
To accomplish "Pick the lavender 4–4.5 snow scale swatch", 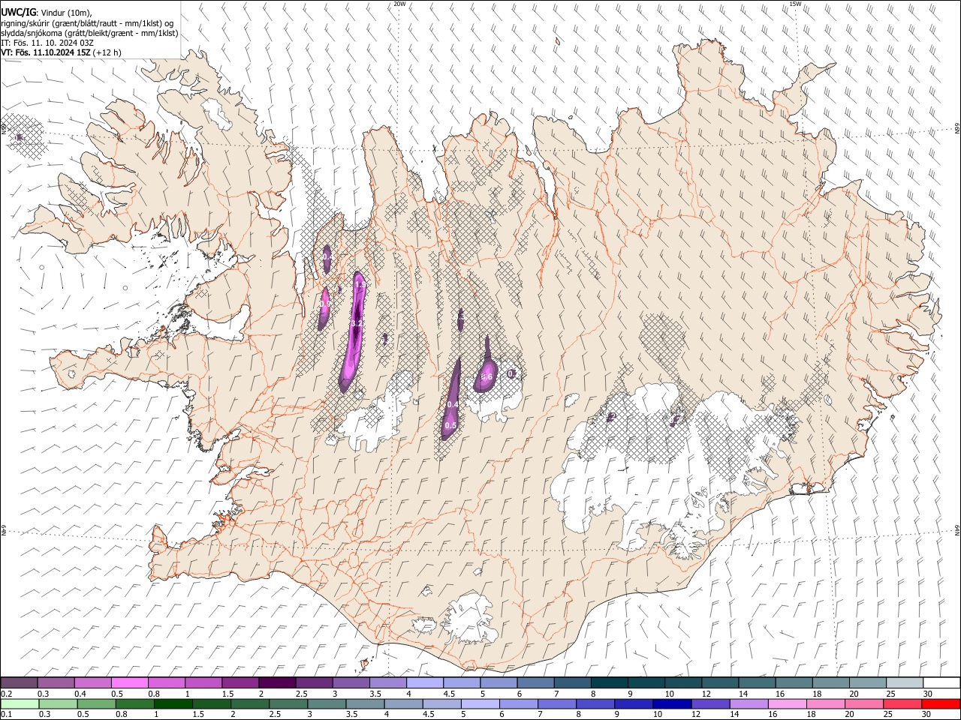I will click(423, 682).
